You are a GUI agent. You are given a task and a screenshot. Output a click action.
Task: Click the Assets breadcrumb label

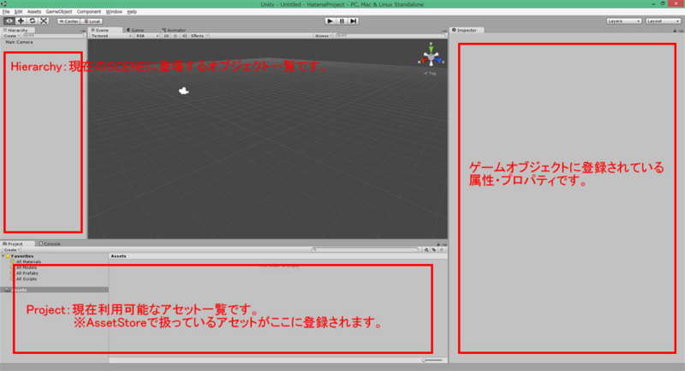pyautogui.click(x=118, y=256)
